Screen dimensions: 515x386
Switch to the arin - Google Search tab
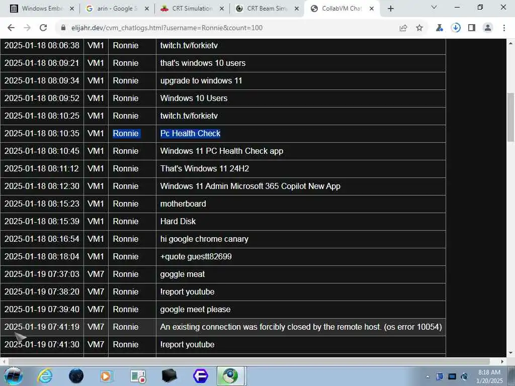(117, 9)
